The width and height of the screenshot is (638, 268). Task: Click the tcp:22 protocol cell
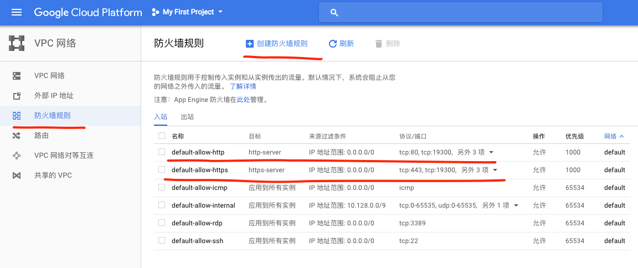coord(409,241)
